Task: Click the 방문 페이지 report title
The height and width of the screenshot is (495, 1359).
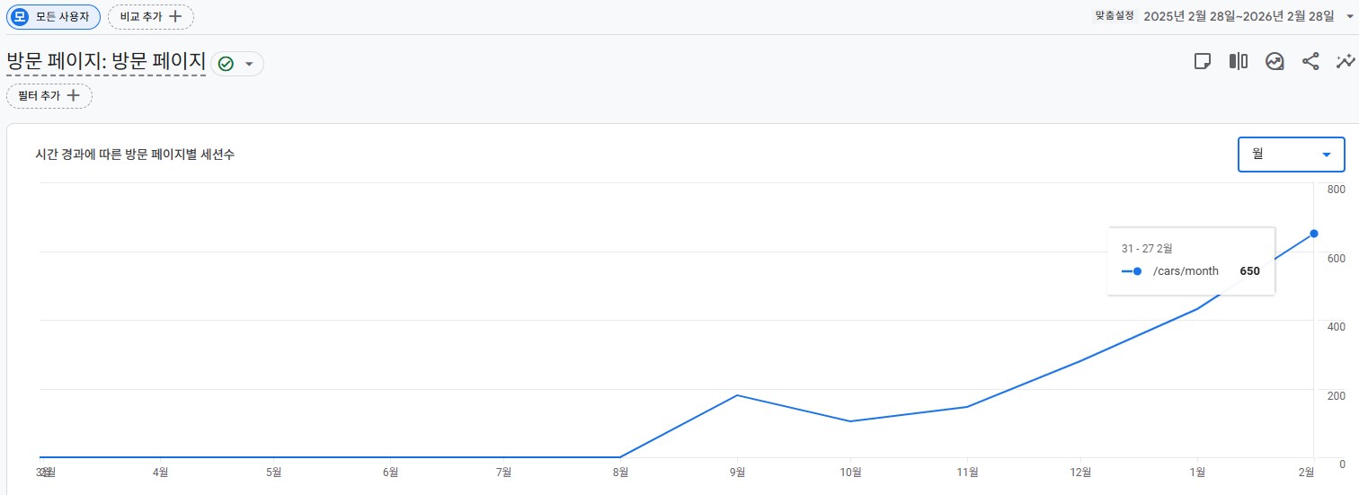Action: pyautogui.click(x=106, y=62)
